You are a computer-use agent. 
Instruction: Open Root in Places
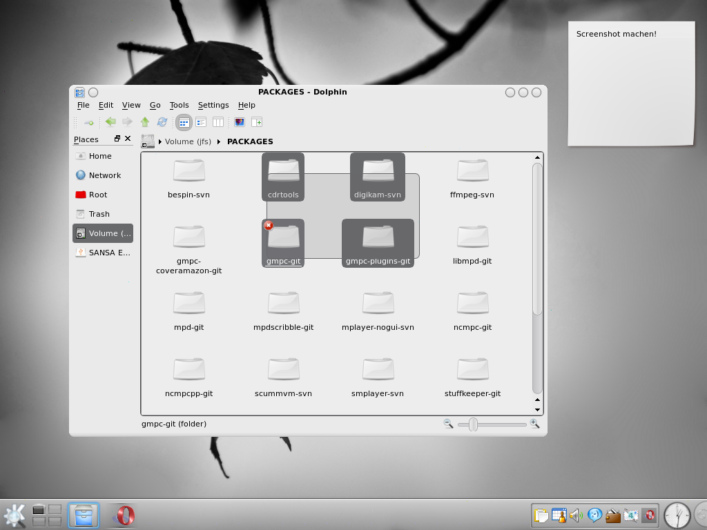(103, 195)
